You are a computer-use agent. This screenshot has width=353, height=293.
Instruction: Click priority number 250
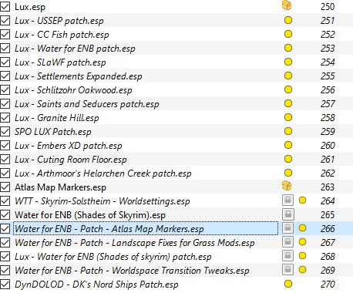pyautogui.click(x=328, y=6)
